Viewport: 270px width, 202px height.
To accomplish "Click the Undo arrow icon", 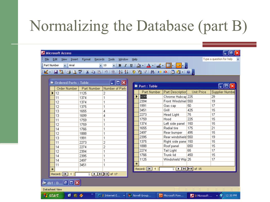I will click(106, 72).
